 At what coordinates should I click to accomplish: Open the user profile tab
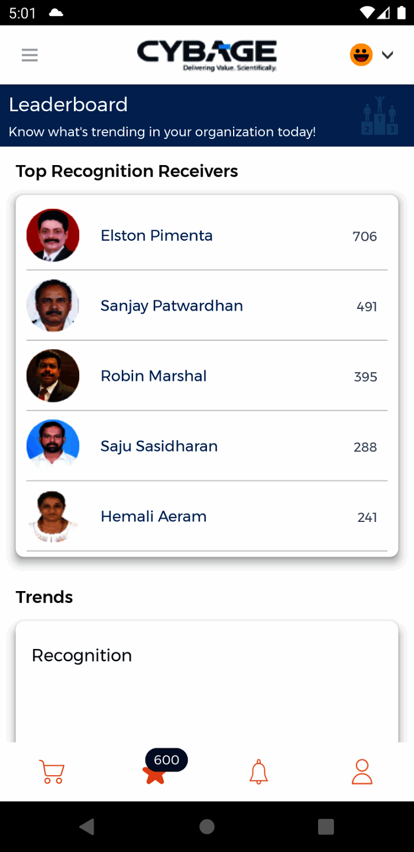click(x=362, y=772)
